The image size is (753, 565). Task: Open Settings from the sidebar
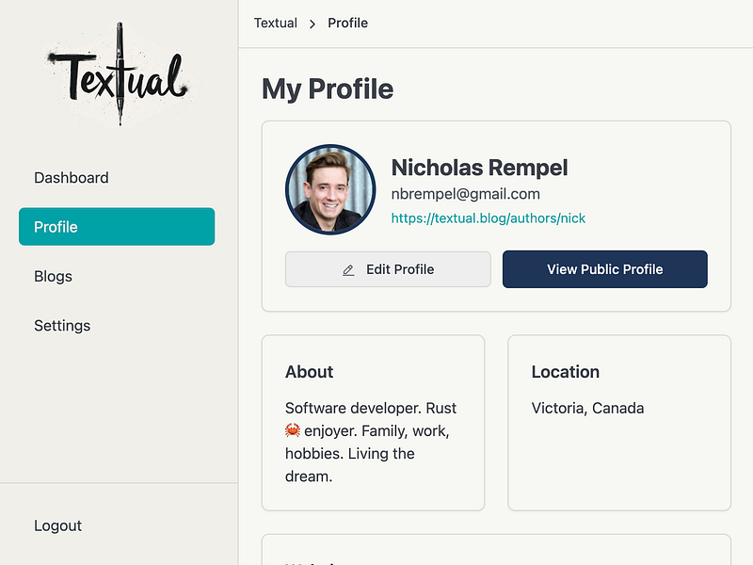(62, 326)
